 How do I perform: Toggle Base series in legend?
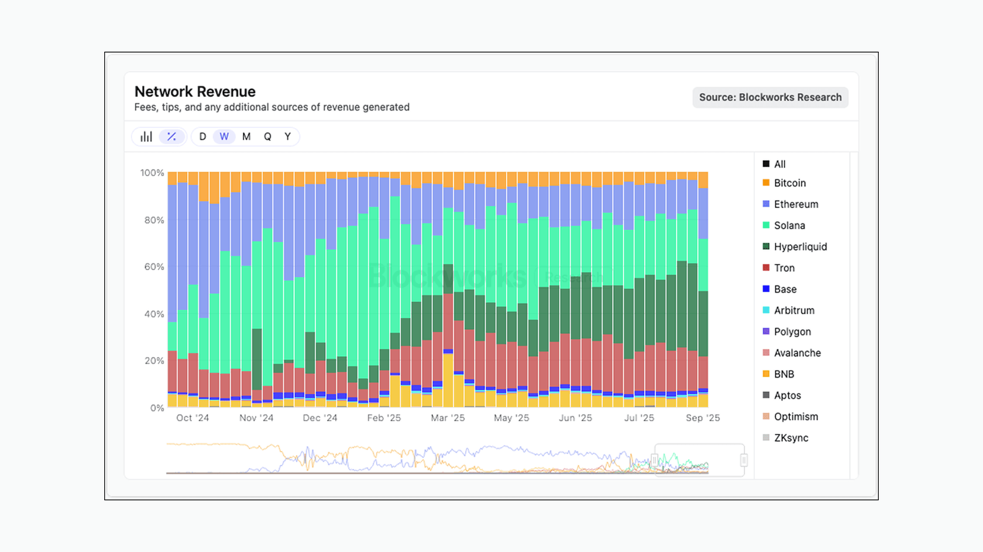779,289
